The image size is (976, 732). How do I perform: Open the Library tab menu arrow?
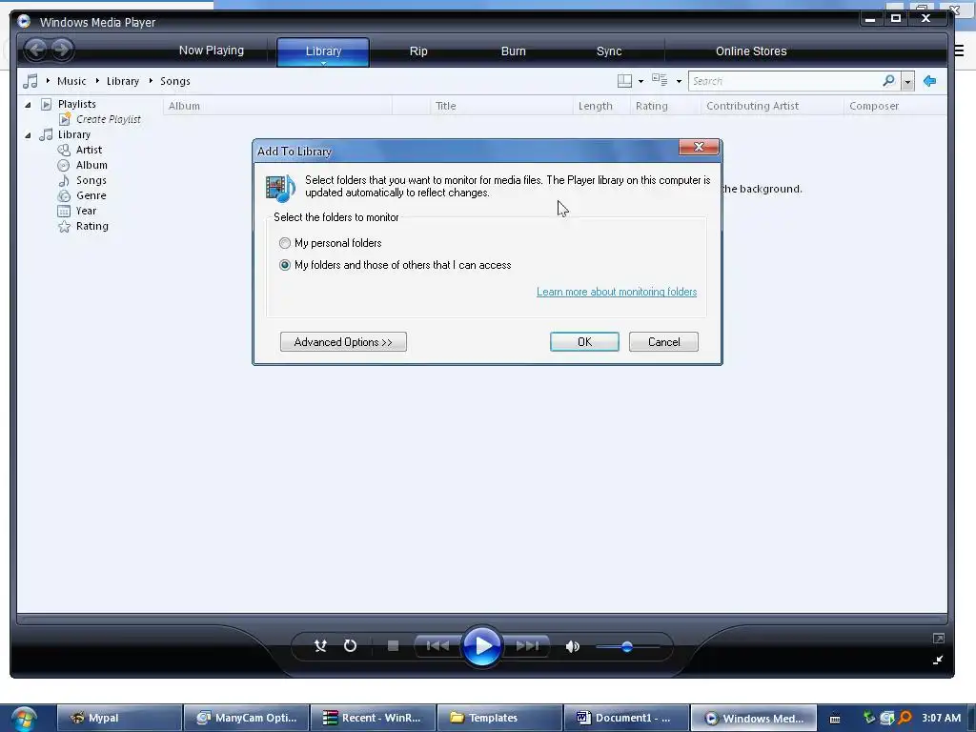[x=323, y=63]
